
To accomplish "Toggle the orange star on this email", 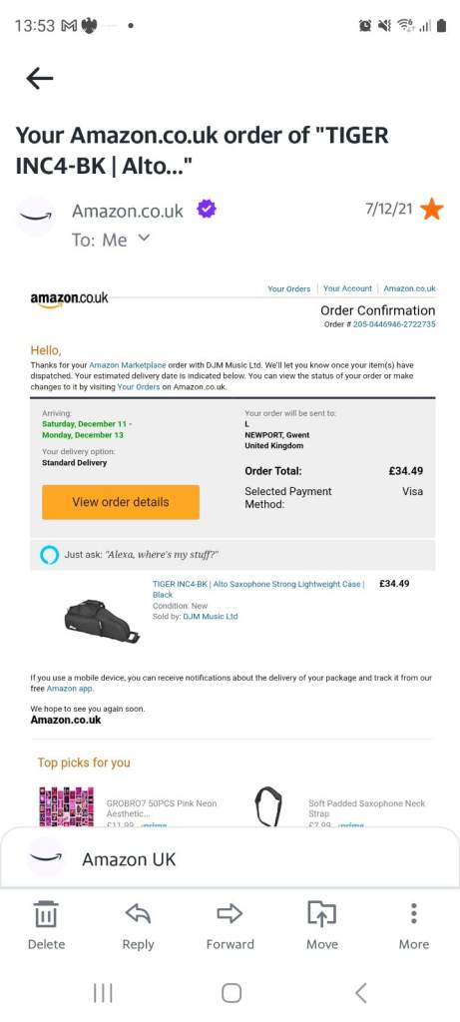I will point(431,210).
